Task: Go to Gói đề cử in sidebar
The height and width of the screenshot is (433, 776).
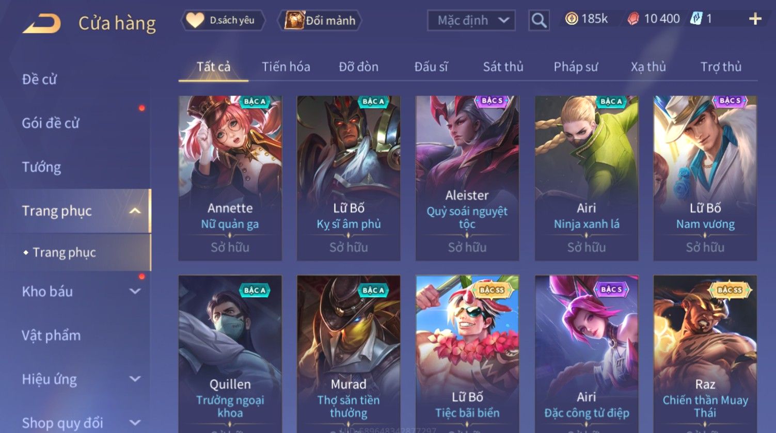Action: (x=51, y=123)
